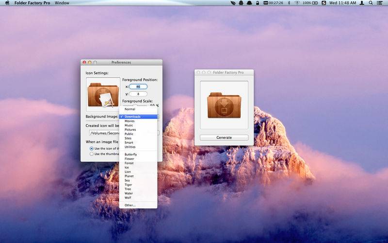
Task: Click the Foreground Position x field
Action: coord(138,87)
